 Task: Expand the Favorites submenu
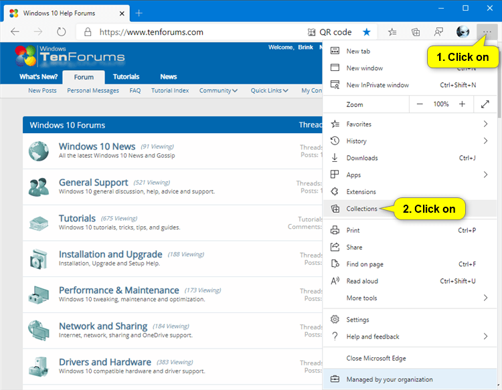click(x=410, y=124)
